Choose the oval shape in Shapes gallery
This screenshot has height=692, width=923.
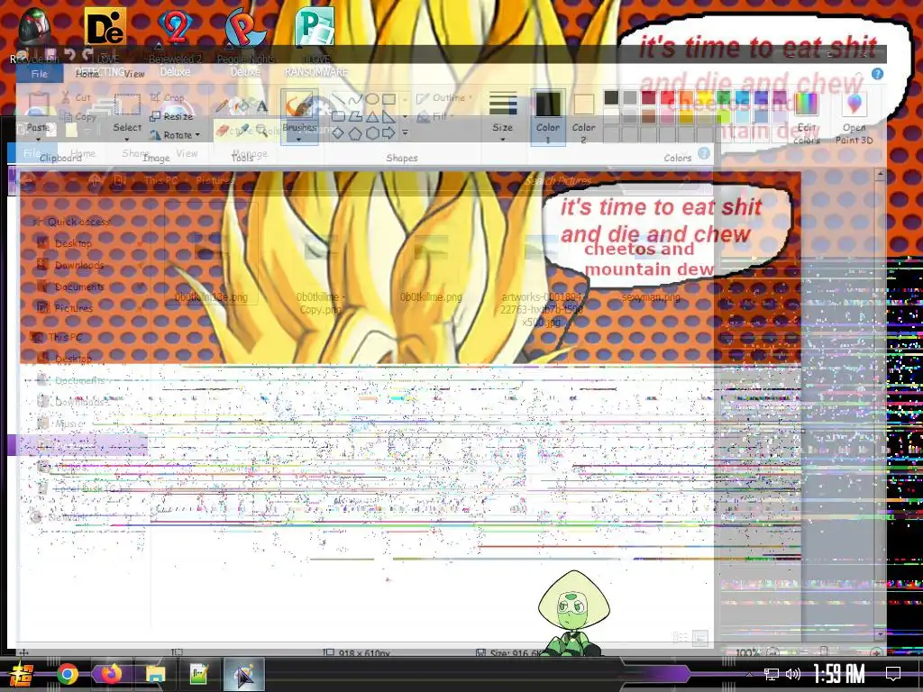[372, 99]
